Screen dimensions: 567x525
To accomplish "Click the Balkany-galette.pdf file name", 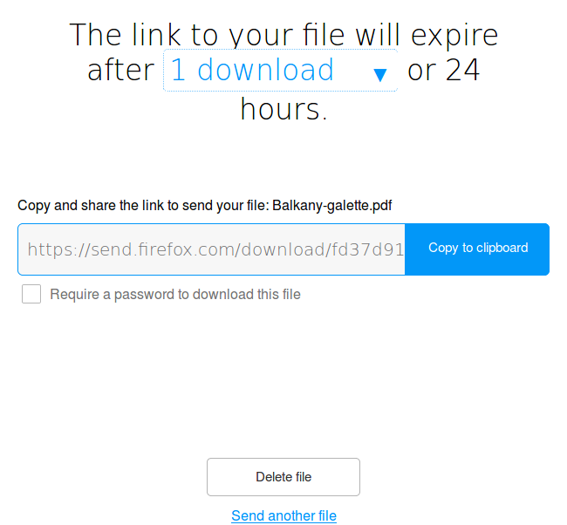I will tap(332, 205).
